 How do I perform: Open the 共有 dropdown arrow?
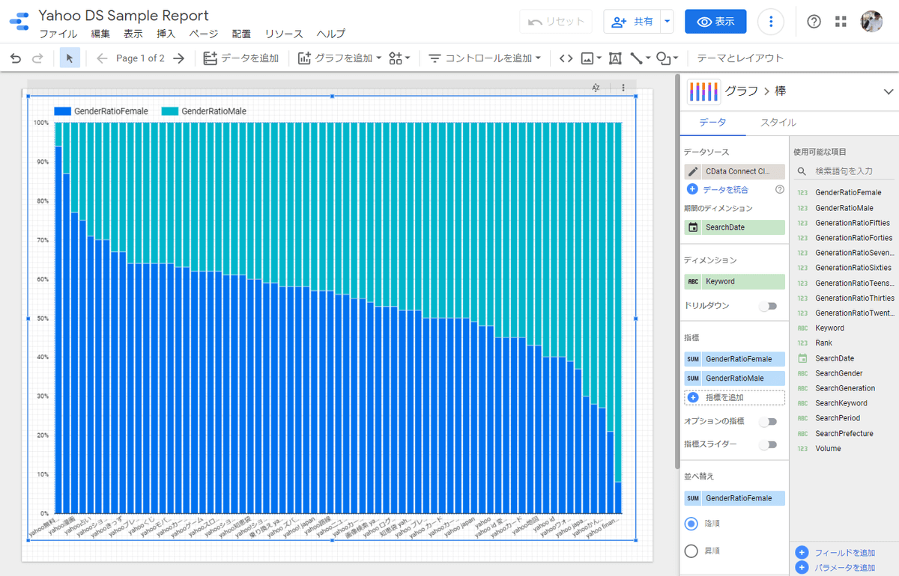click(x=668, y=22)
